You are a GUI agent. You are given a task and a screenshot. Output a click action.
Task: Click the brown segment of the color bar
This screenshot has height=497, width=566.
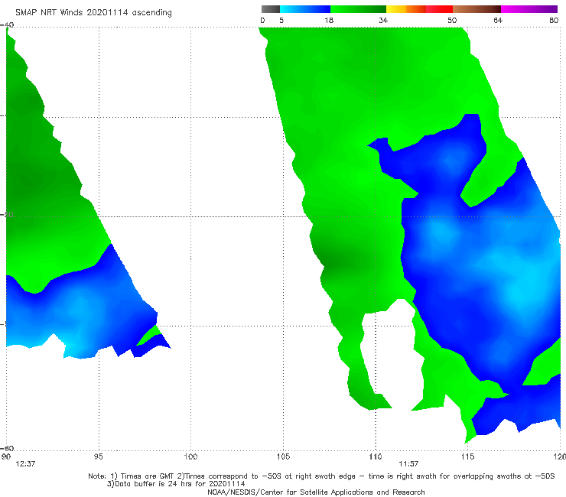click(x=477, y=9)
